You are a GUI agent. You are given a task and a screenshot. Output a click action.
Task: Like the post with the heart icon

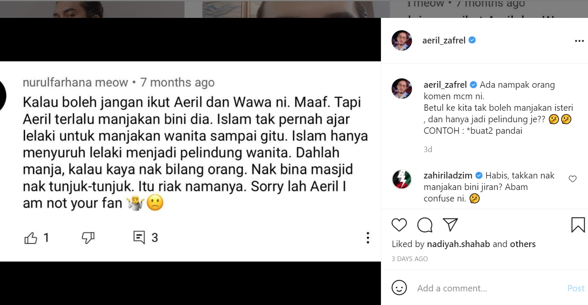pyautogui.click(x=399, y=224)
